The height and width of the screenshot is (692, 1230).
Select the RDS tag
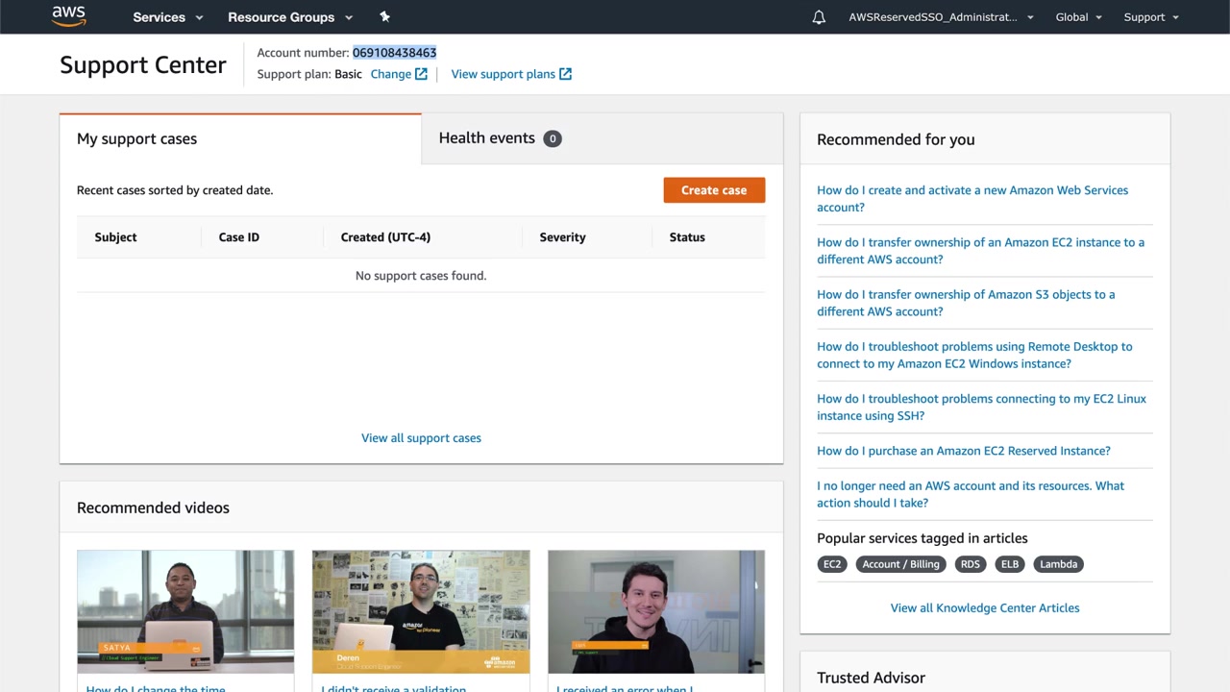(x=971, y=564)
